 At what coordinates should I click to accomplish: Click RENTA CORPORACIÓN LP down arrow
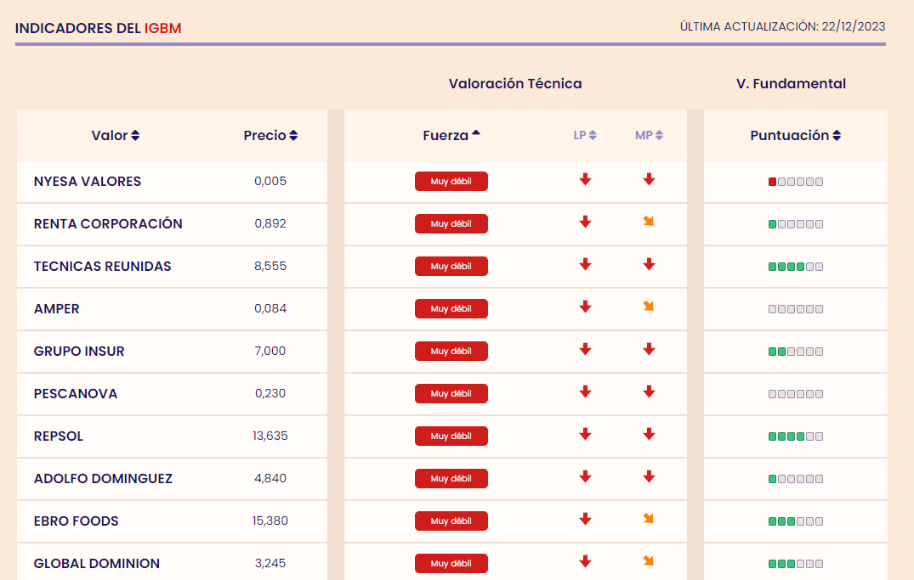[585, 222]
